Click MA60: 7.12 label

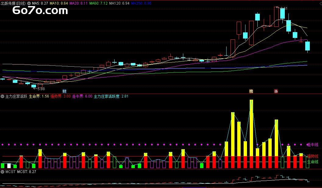98,3
